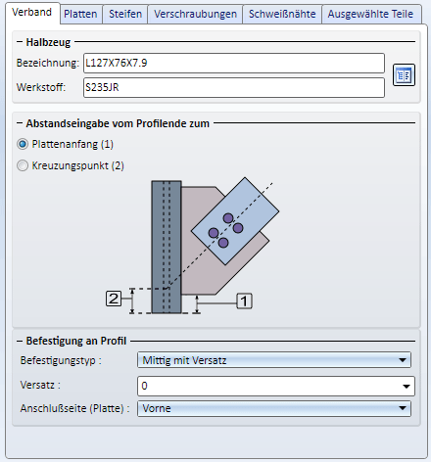Open the Schweißnähte tab
Screen dimensions: 431x462
point(282,14)
